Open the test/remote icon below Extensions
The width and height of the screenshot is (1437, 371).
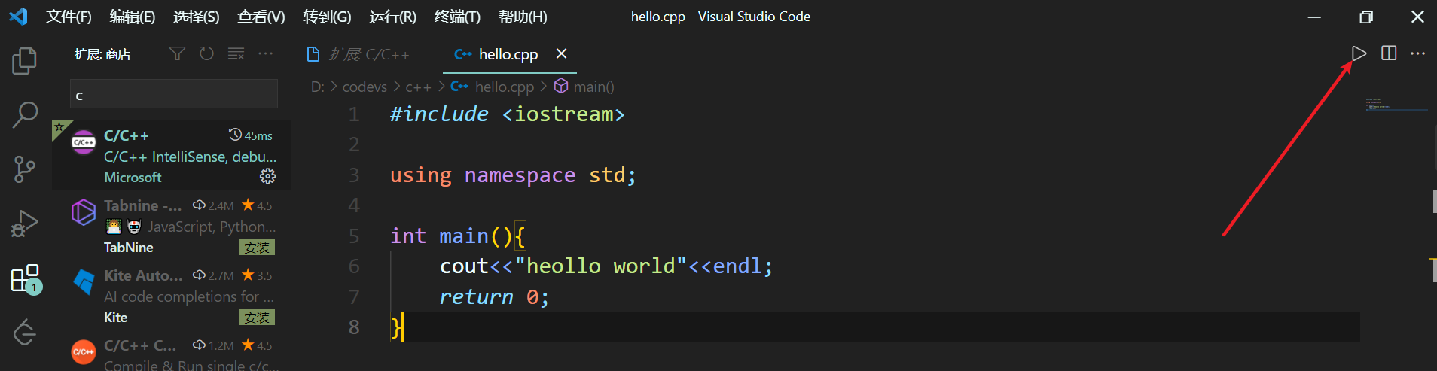(24, 332)
